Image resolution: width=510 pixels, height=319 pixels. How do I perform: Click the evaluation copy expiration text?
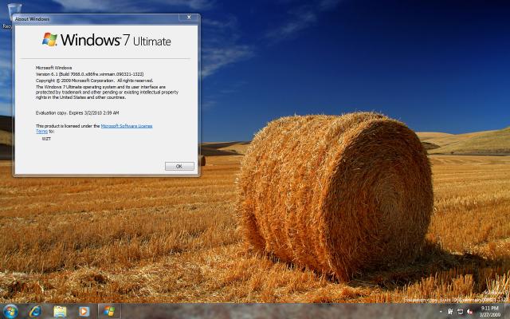coord(77,112)
